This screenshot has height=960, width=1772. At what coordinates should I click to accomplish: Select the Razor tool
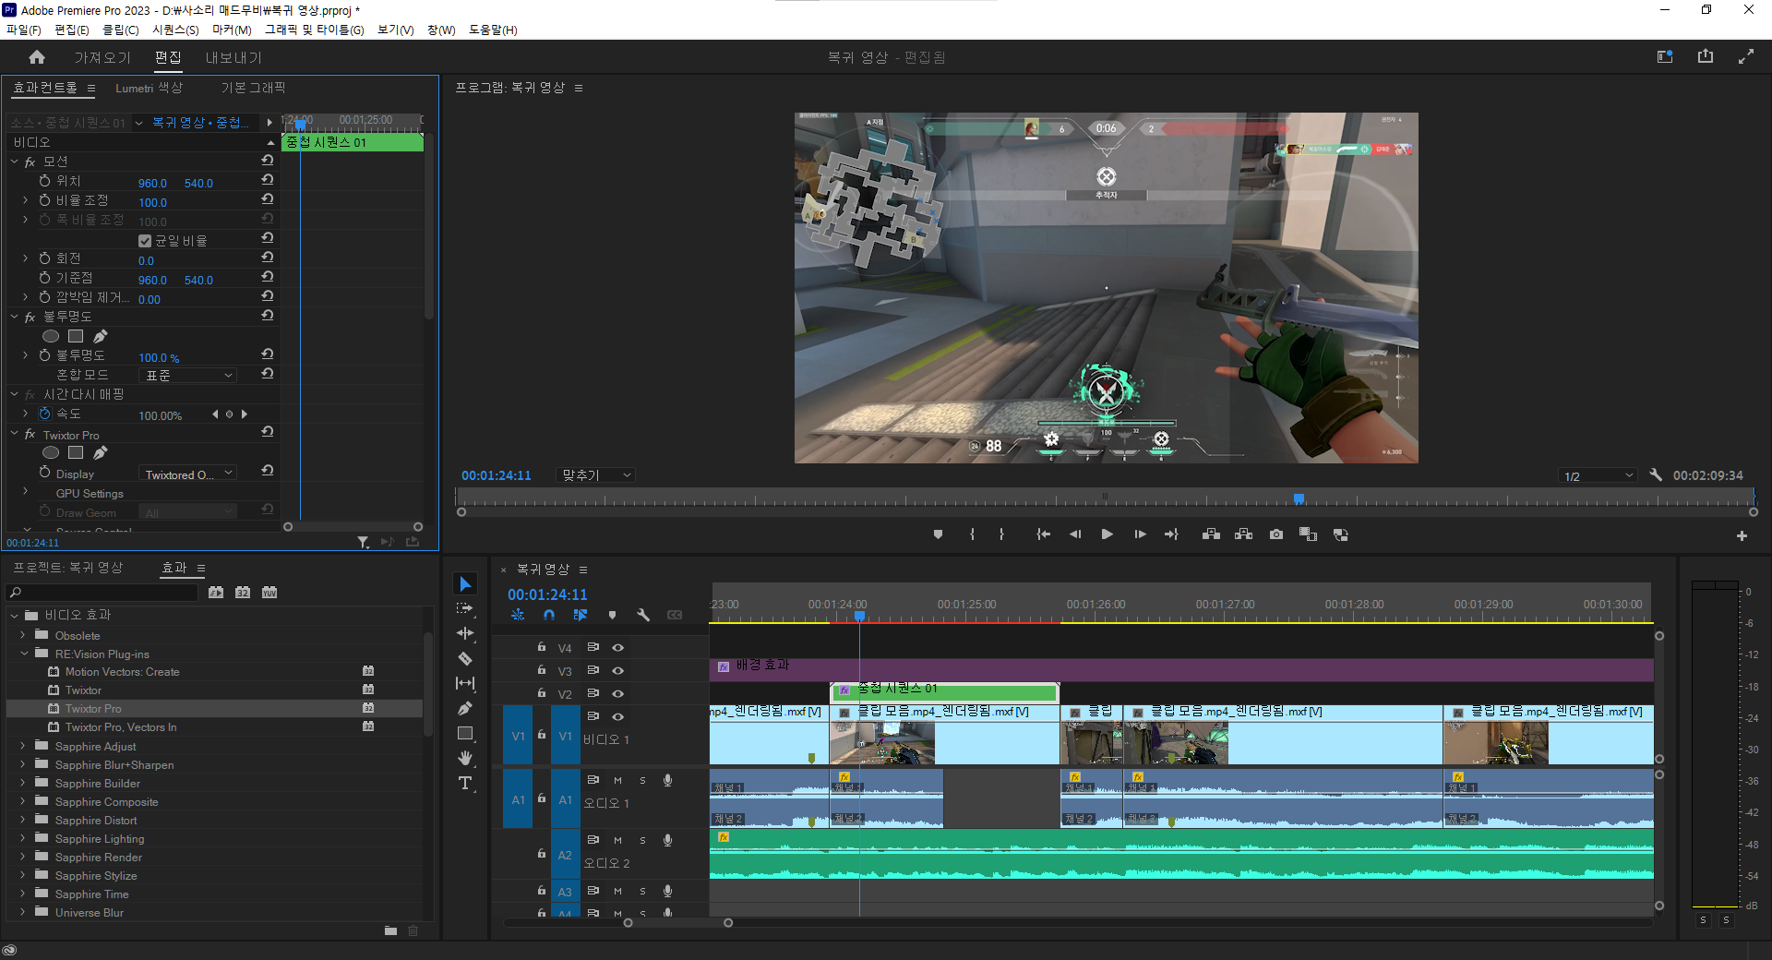click(x=465, y=658)
